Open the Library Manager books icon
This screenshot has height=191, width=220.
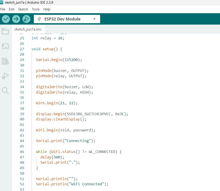coord(5,61)
